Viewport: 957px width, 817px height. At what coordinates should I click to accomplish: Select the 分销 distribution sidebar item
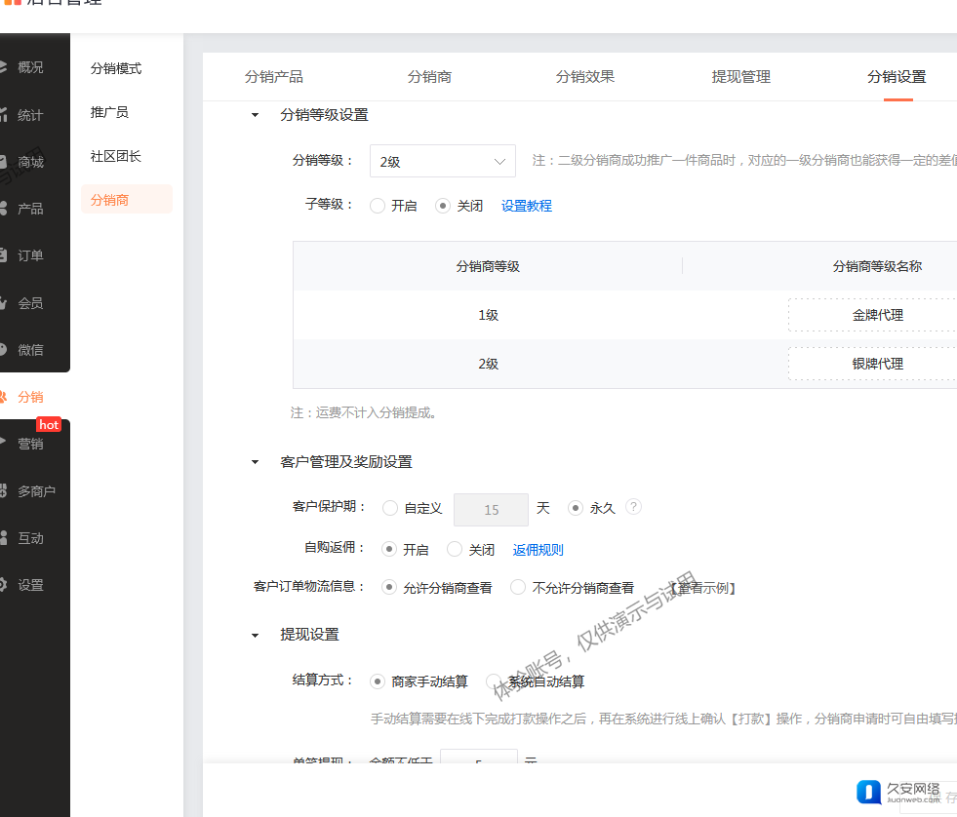(x=29, y=397)
